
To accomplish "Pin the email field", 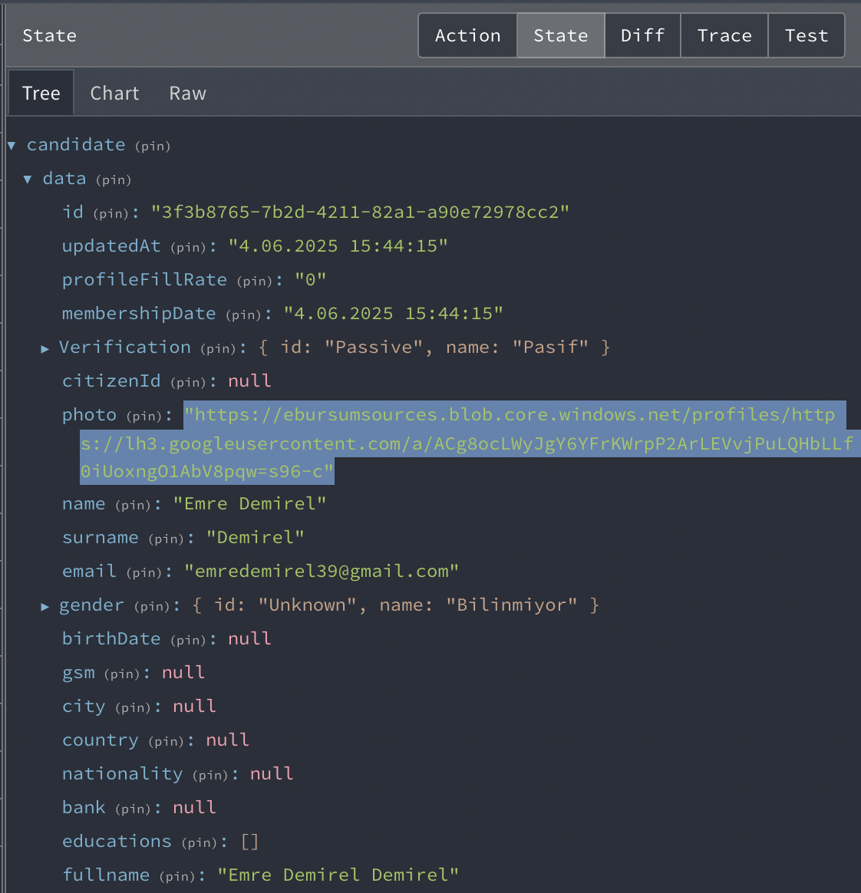I will [x=143, y=572].
